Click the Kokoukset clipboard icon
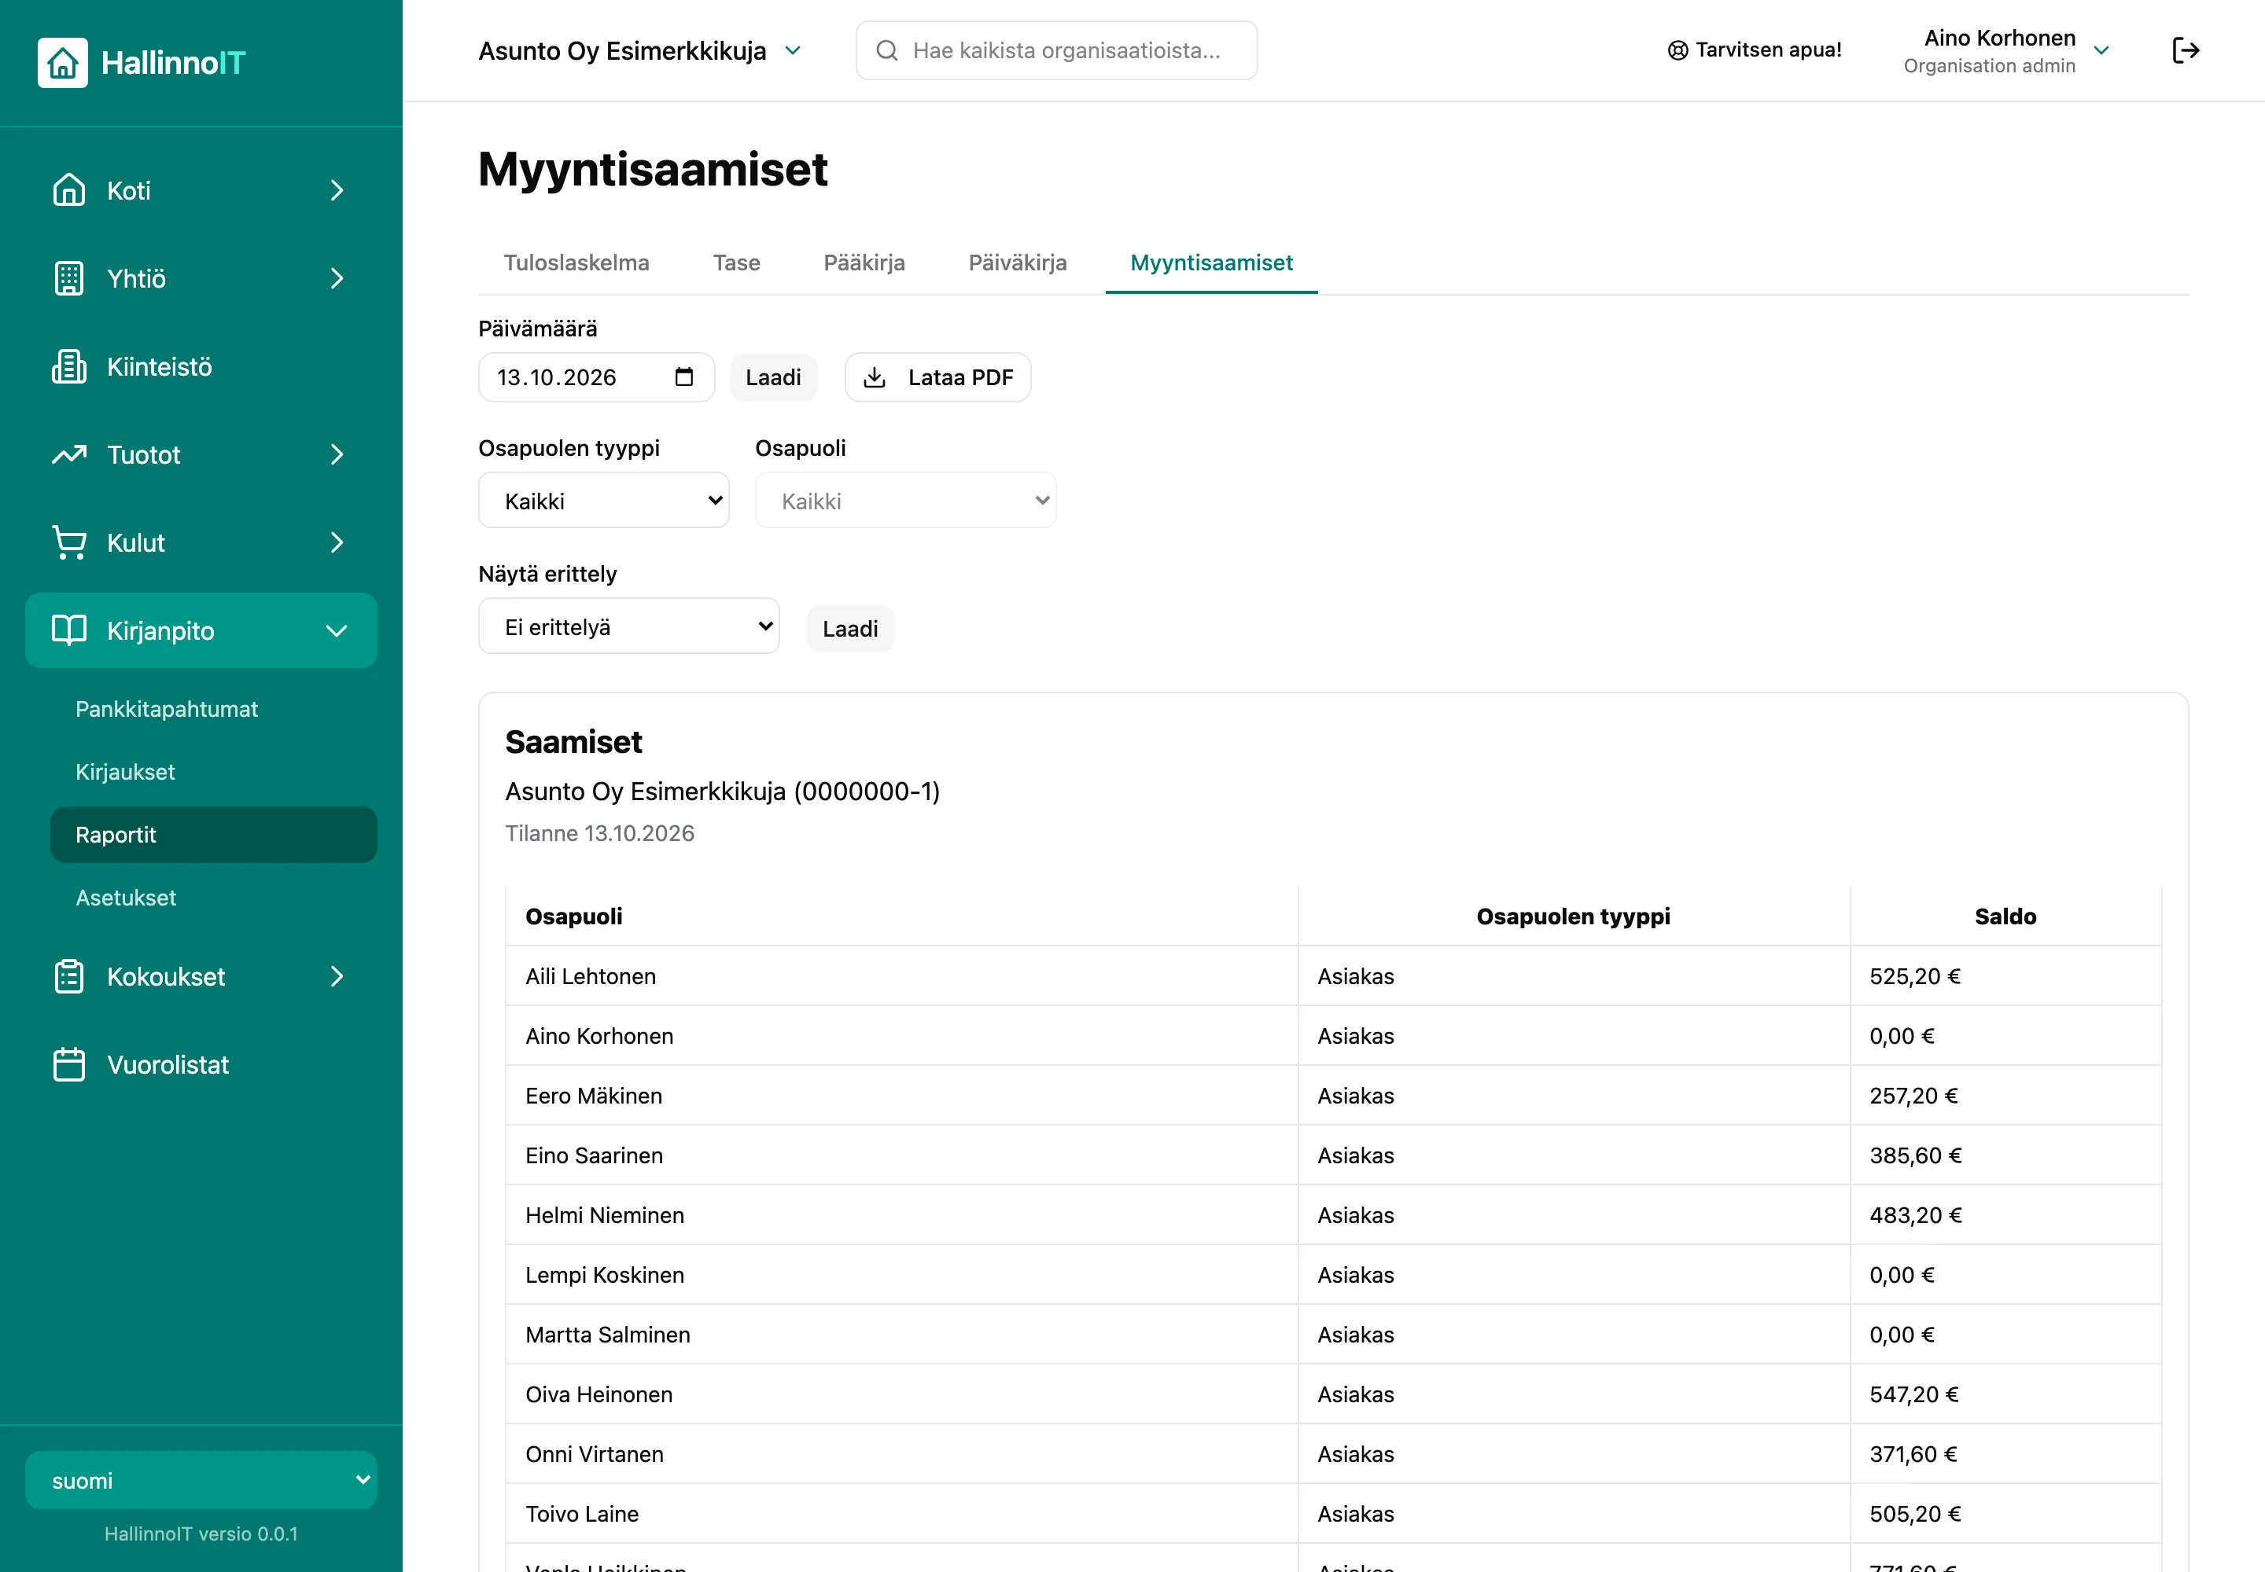This screenshot has height=1572, width=2265. pyautogui.click(x=69, y=976)
